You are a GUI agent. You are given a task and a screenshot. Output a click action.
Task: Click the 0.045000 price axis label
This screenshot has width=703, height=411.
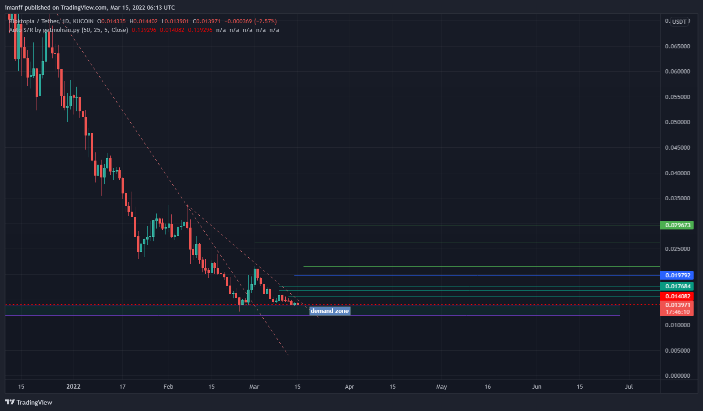click(x=677, y=148)
